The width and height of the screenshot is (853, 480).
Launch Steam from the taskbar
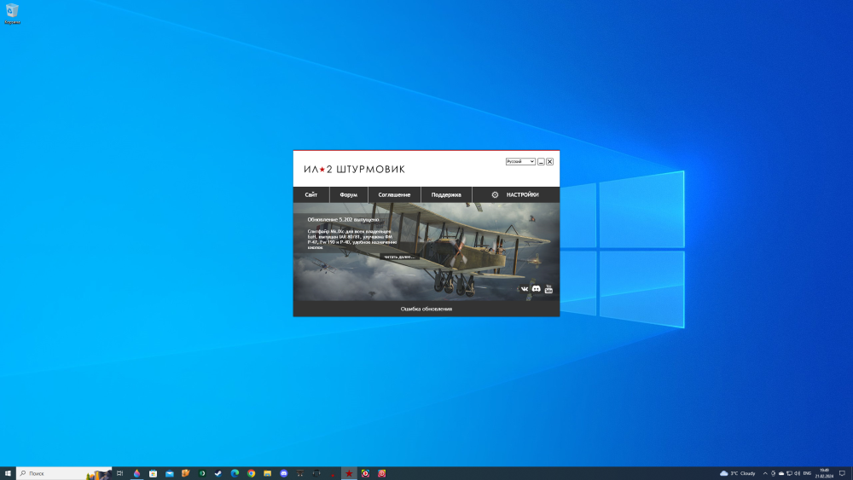click(218, 473)
